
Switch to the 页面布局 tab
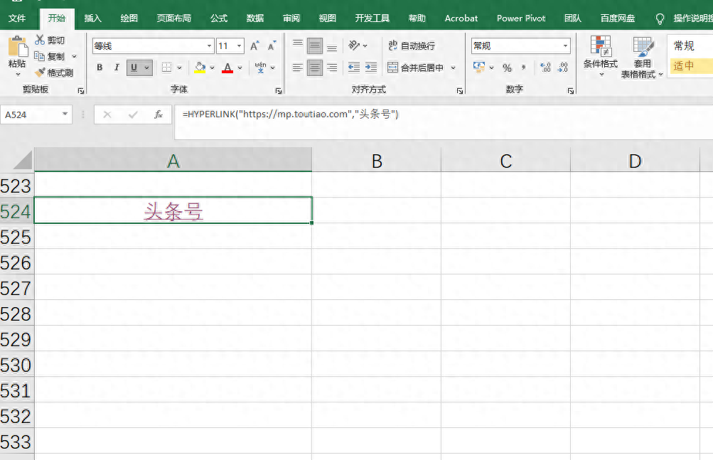[173, 18]
